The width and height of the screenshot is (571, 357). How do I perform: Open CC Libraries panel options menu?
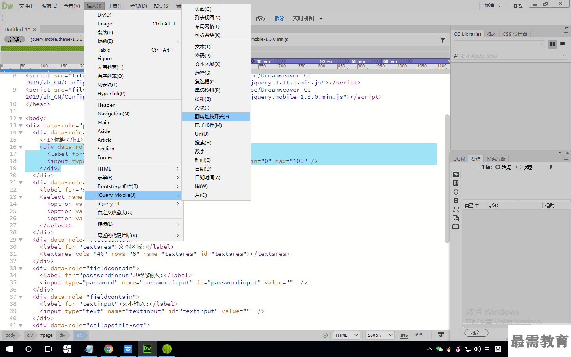coord(566,34)
